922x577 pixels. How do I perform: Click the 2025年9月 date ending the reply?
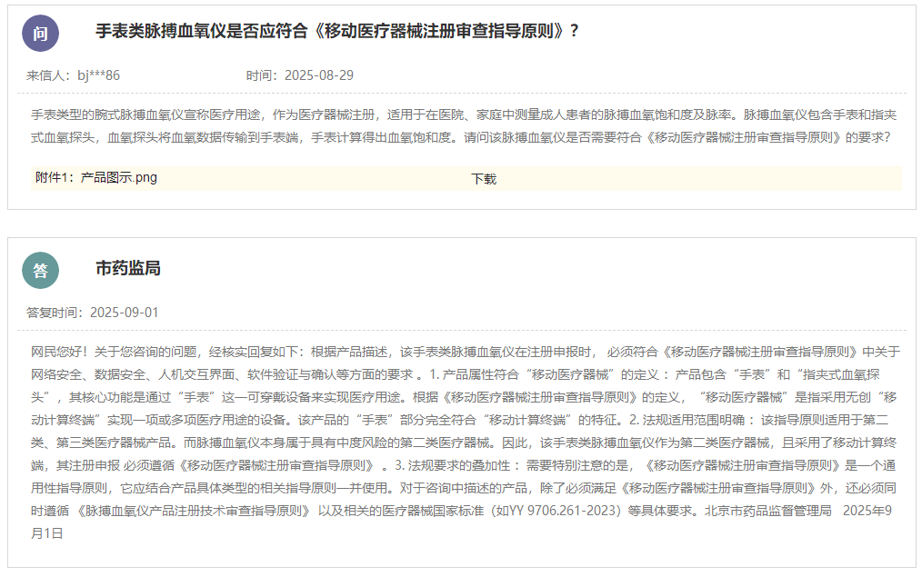pyautogui.click(x=870, y=511)
